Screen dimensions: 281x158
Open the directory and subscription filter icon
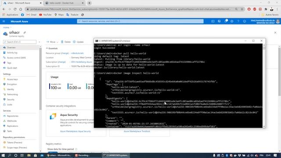(219, 22)
